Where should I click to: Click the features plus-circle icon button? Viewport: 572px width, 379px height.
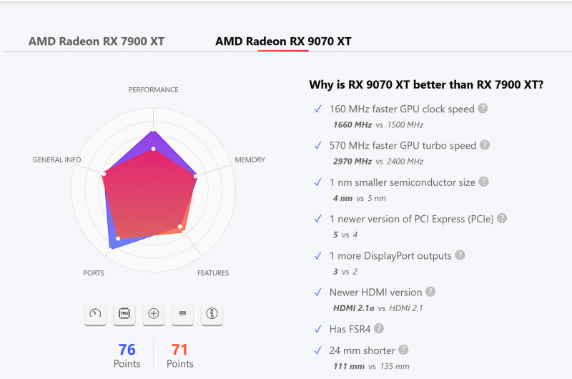[x=153, y=314]
